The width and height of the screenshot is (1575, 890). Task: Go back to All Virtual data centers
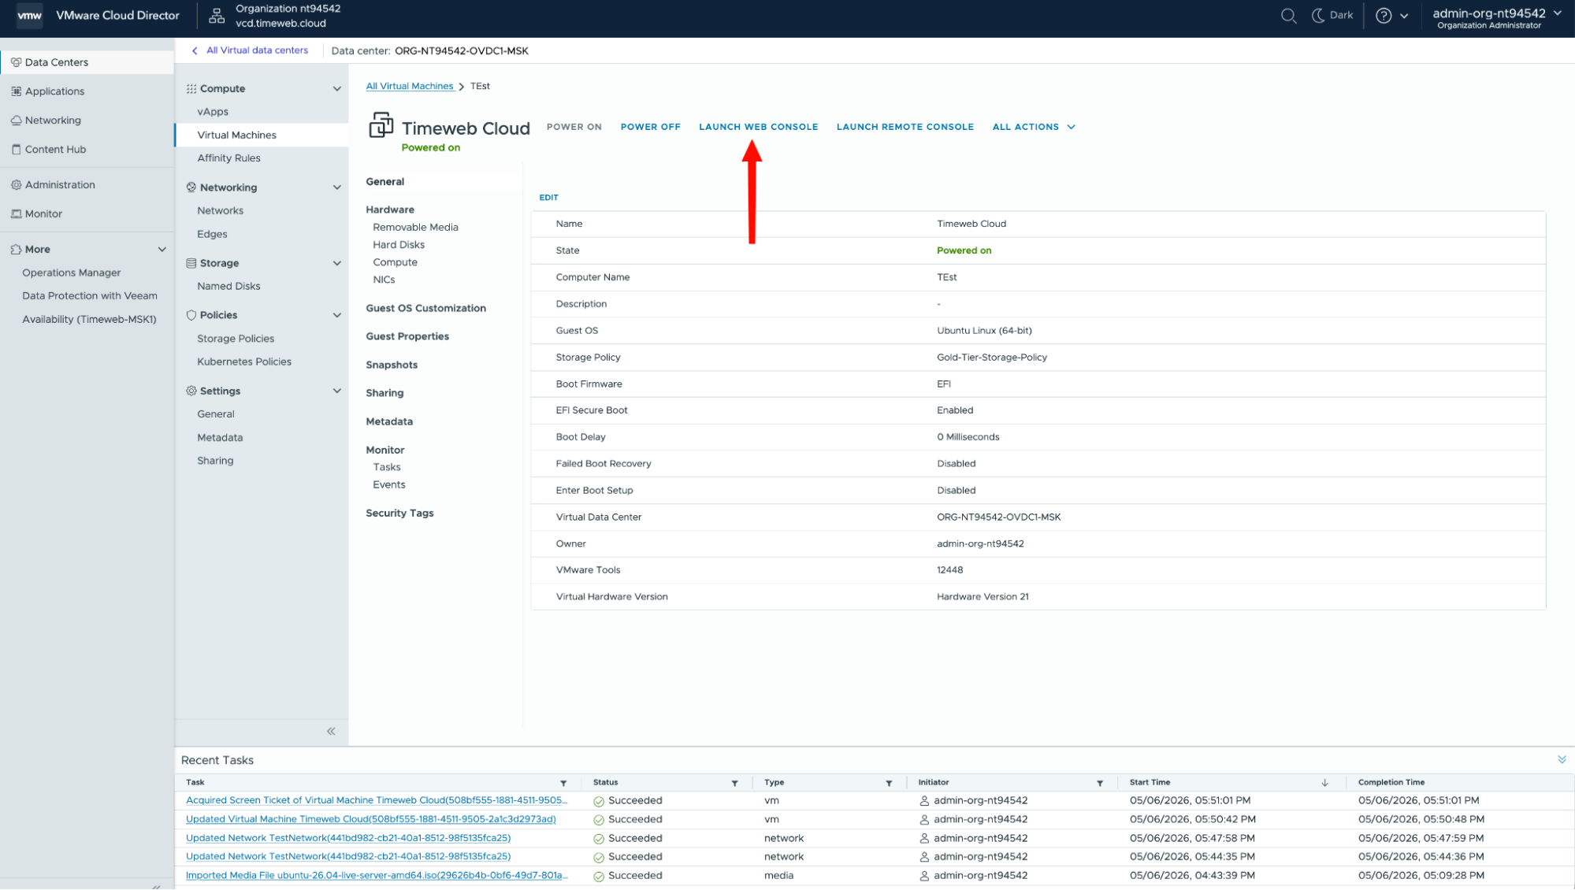coord(257,50)
